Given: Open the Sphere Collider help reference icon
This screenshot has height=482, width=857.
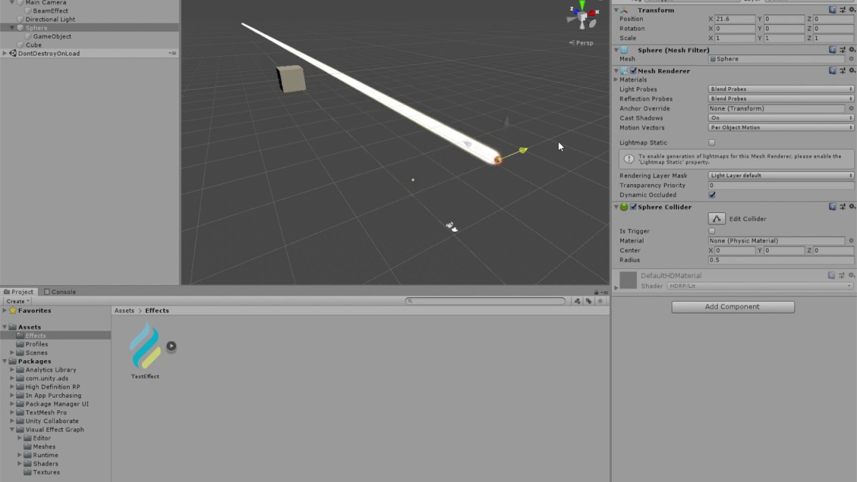Looking at the screenshot, I should click(x=833, y=207).
